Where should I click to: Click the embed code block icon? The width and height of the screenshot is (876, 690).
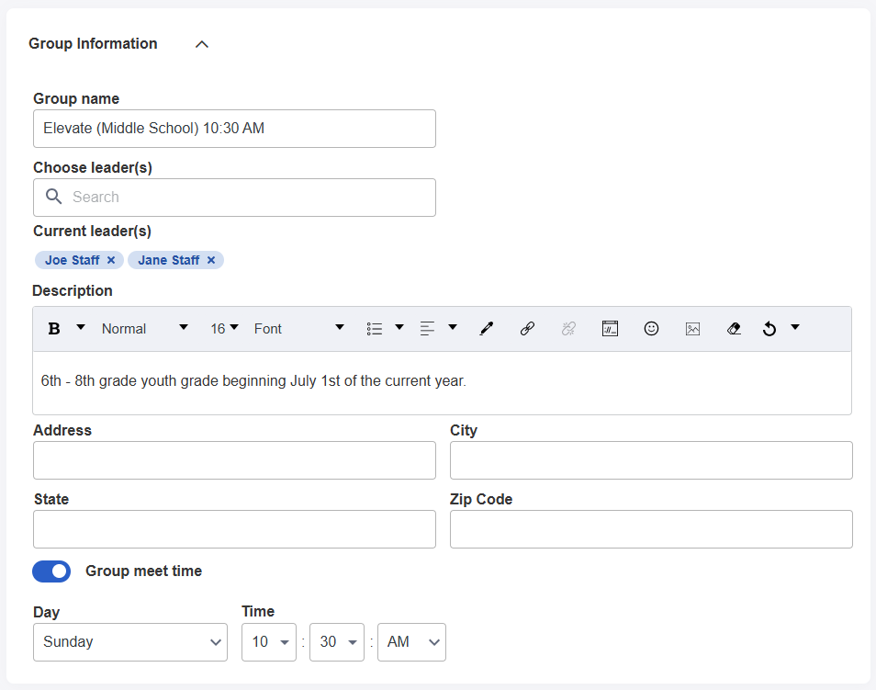point(610,329)
